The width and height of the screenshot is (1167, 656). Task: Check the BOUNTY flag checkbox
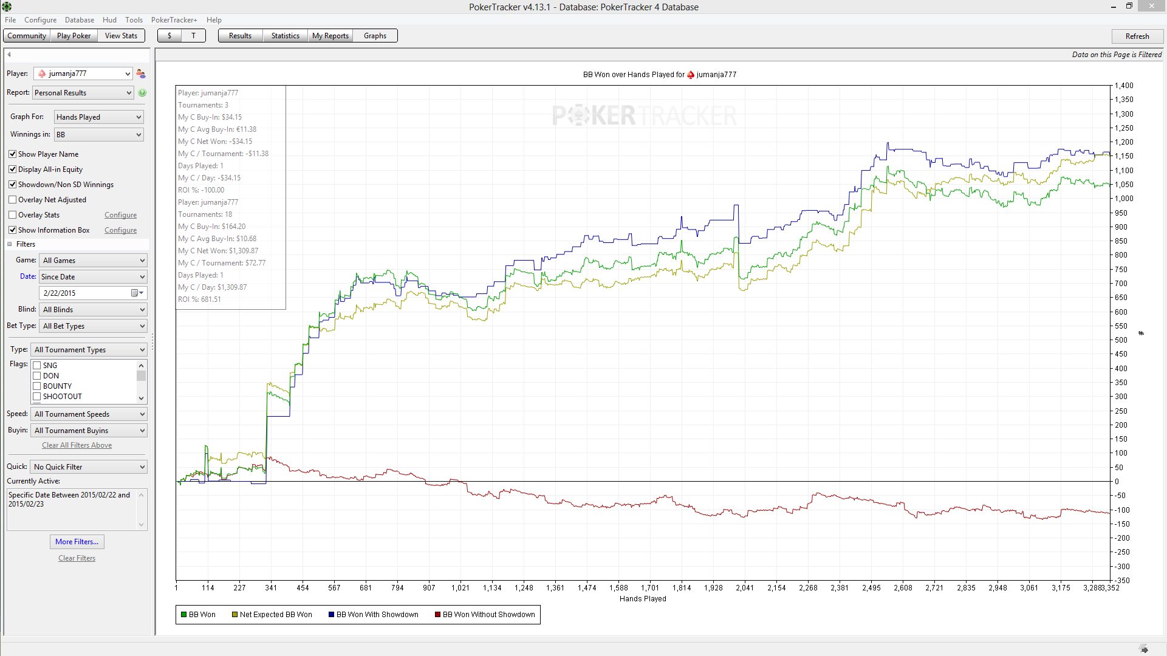click(x=37, y=386)
